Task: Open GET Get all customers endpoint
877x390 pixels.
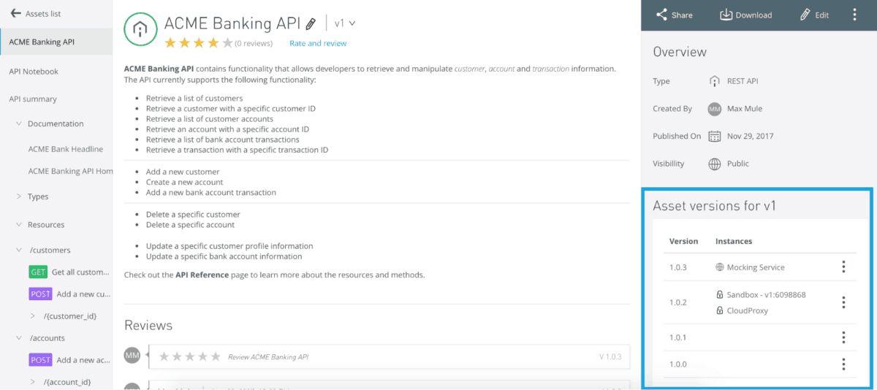Action: pos(70,272)
